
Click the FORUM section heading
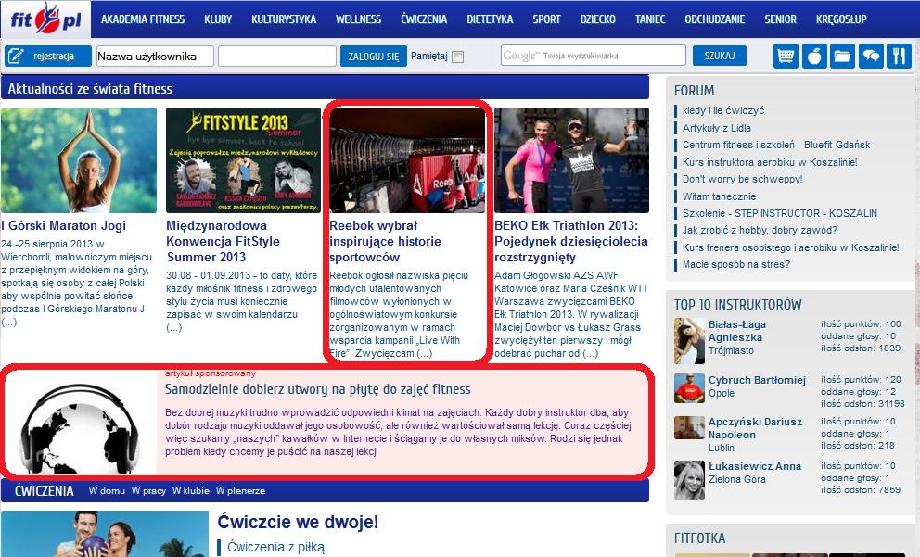(x=694, y=91)
